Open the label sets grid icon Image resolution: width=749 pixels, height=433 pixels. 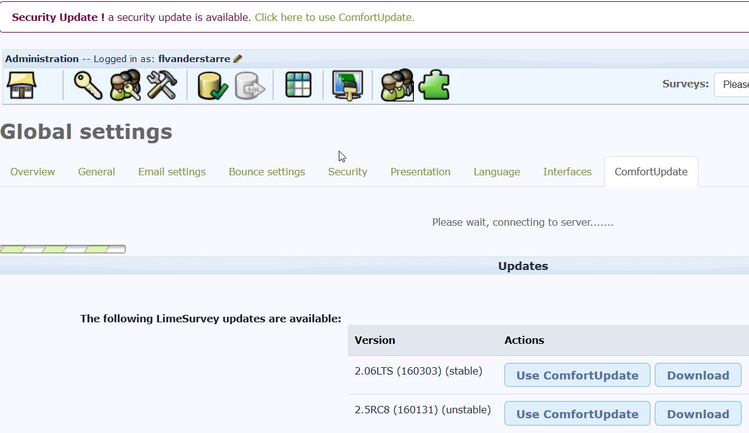pyautogui.click(x=299, y=85)
